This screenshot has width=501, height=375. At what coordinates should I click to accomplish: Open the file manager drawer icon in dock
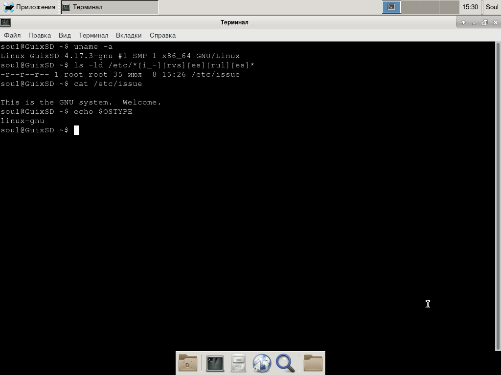pos(238,363)
